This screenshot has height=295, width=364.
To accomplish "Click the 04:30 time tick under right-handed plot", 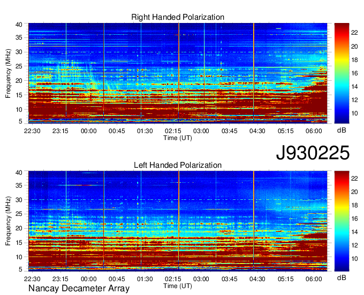I will click(257, 131).
